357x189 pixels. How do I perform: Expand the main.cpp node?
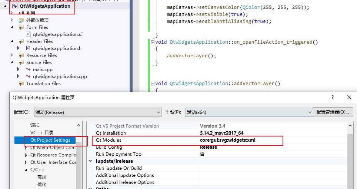(19, 70)
